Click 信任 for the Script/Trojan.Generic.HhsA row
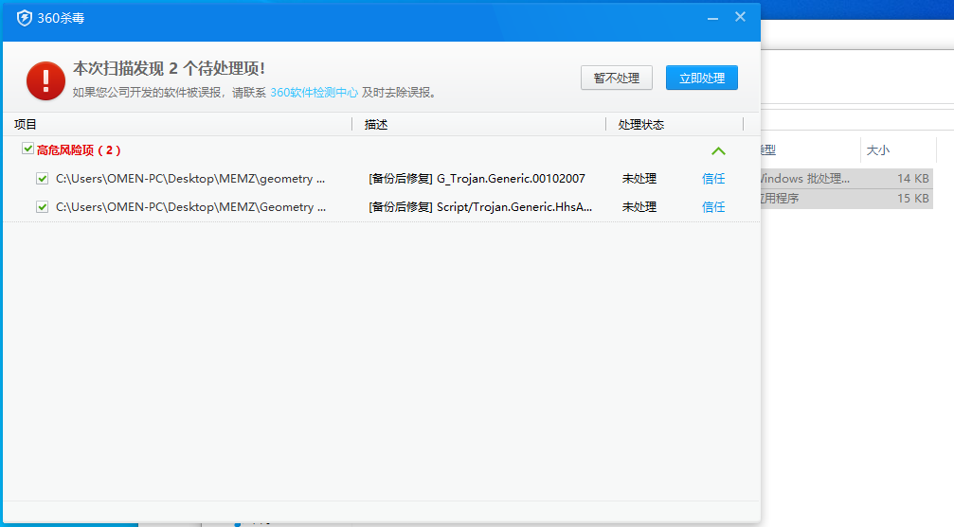This screenshot has height=527, width=954. (713, 207)
